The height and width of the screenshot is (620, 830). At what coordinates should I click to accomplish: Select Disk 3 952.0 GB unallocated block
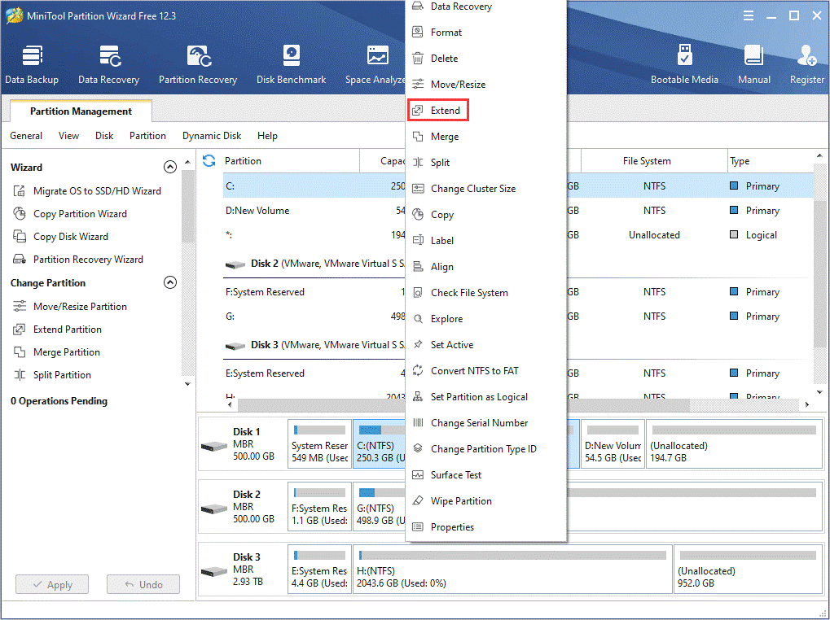(748, 570)
